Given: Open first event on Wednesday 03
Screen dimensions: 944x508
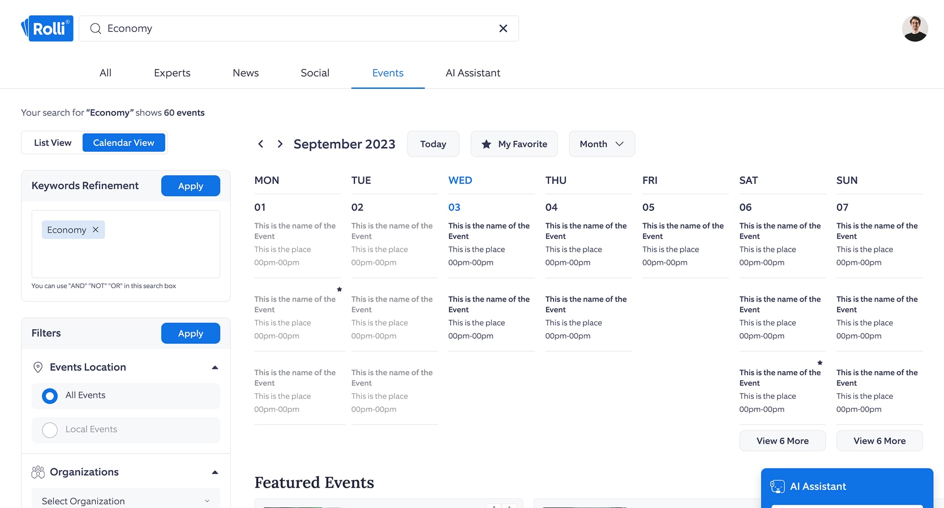Looking at the screenshot, I should [490, 244].
